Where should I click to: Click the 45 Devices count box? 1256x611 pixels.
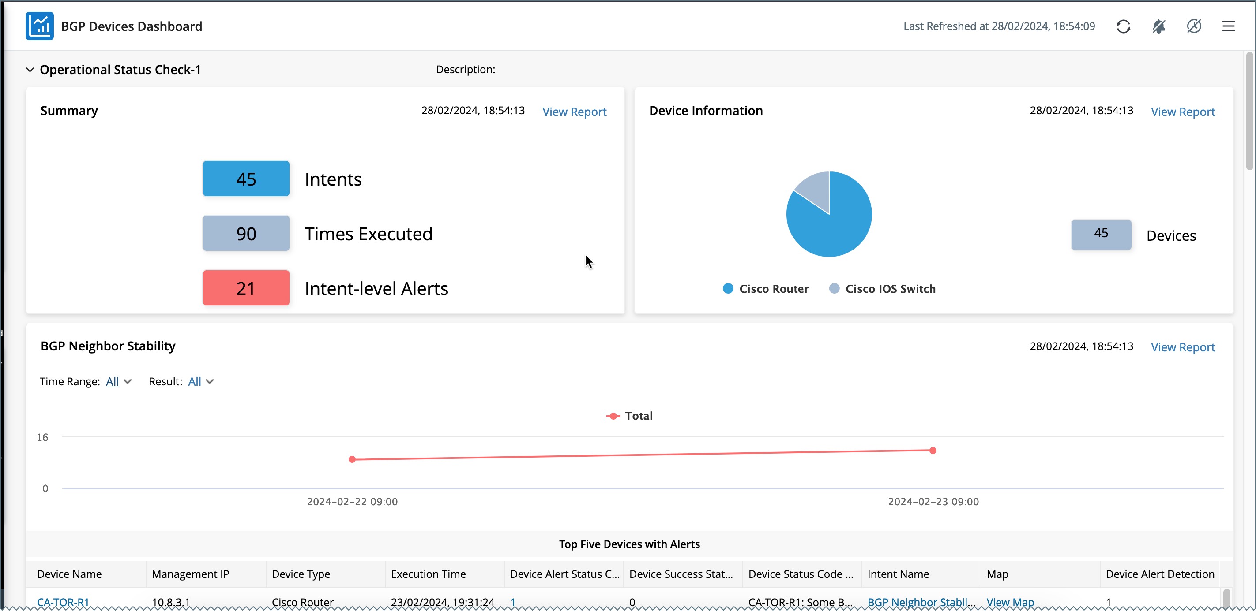(1101, 235)
